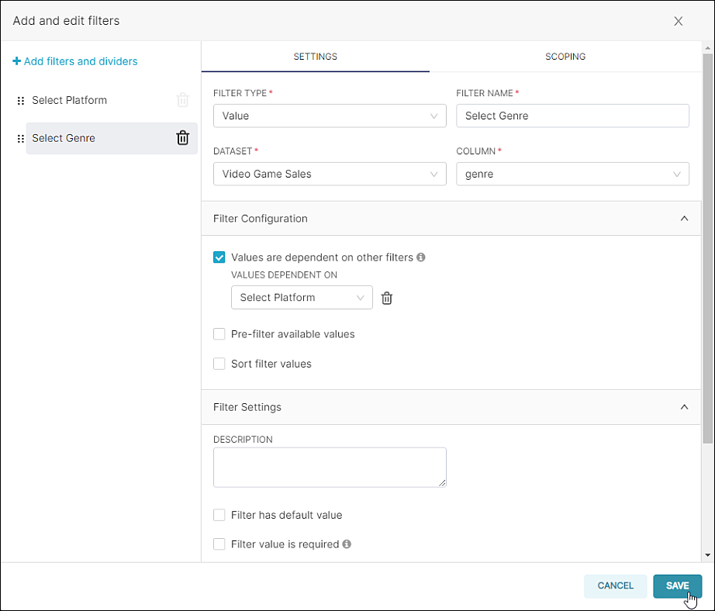
Task: Switch to the Scoping tab
Action: pyautogui.click(x=565, y=57)
